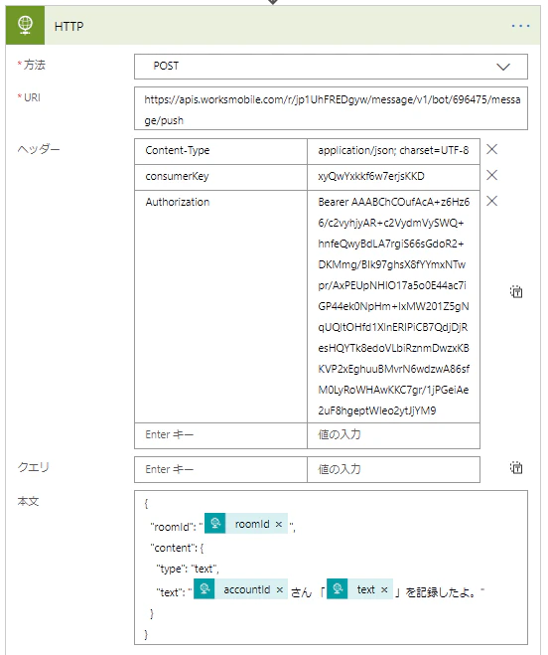Delete the Content-Type header row
The image size is (548, 655).
(x=492, y=149)
